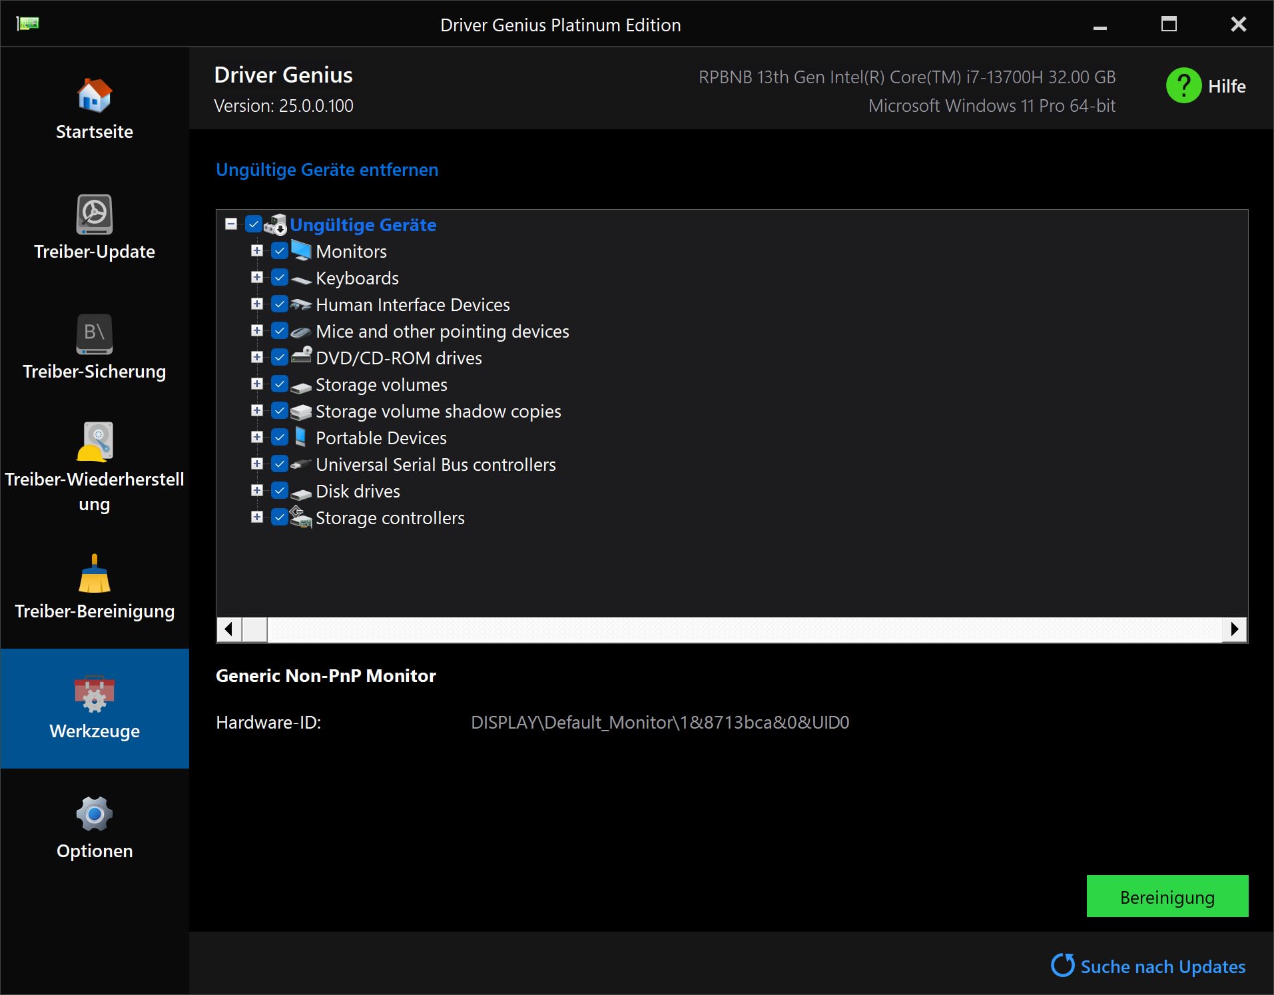This screenshot has height=995, width=1274.
Task: Click the horizontal scrollbar left arrow
Action: (x=229, y=629)
